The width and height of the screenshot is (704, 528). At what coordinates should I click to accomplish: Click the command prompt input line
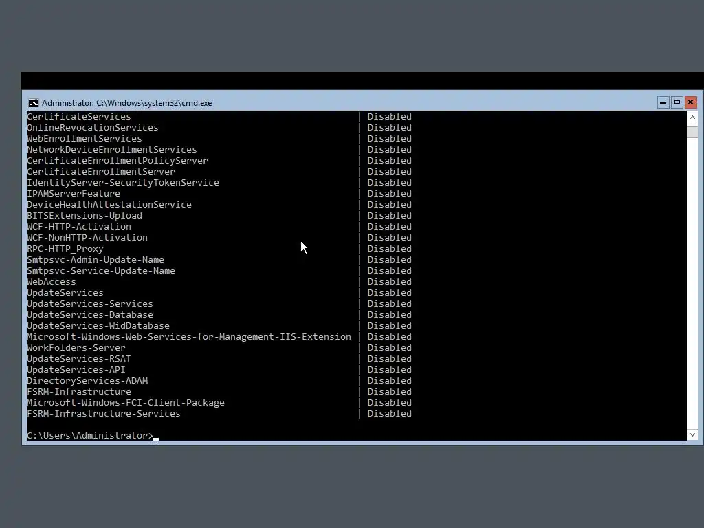coord(356,435)
